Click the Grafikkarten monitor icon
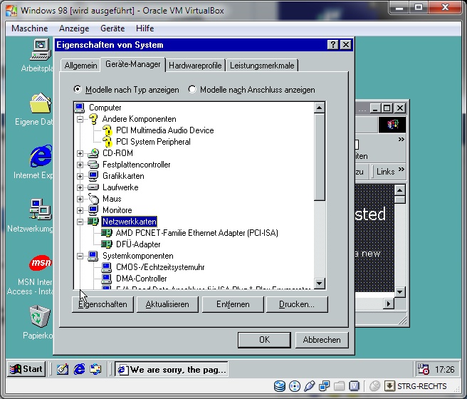 click(93, 176)
